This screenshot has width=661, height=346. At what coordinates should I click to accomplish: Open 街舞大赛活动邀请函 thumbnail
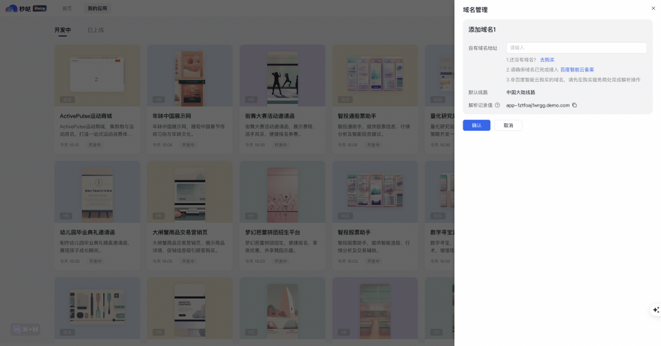click(282, 76)
